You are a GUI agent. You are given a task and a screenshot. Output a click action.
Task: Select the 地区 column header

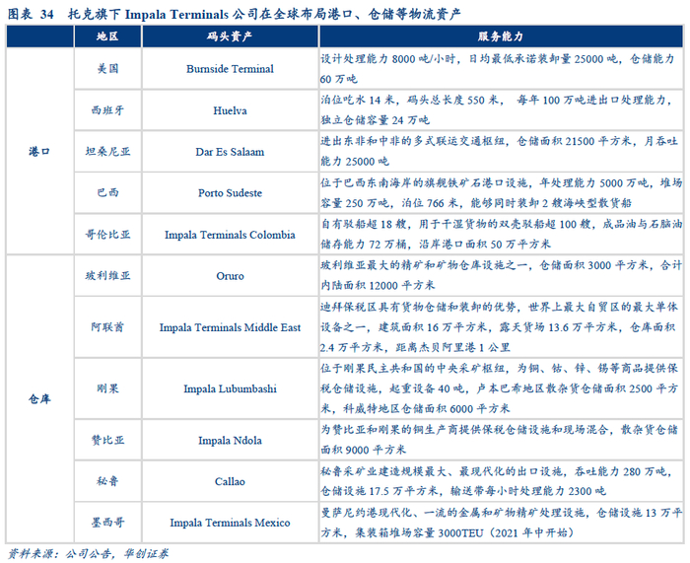click(107, 36)
